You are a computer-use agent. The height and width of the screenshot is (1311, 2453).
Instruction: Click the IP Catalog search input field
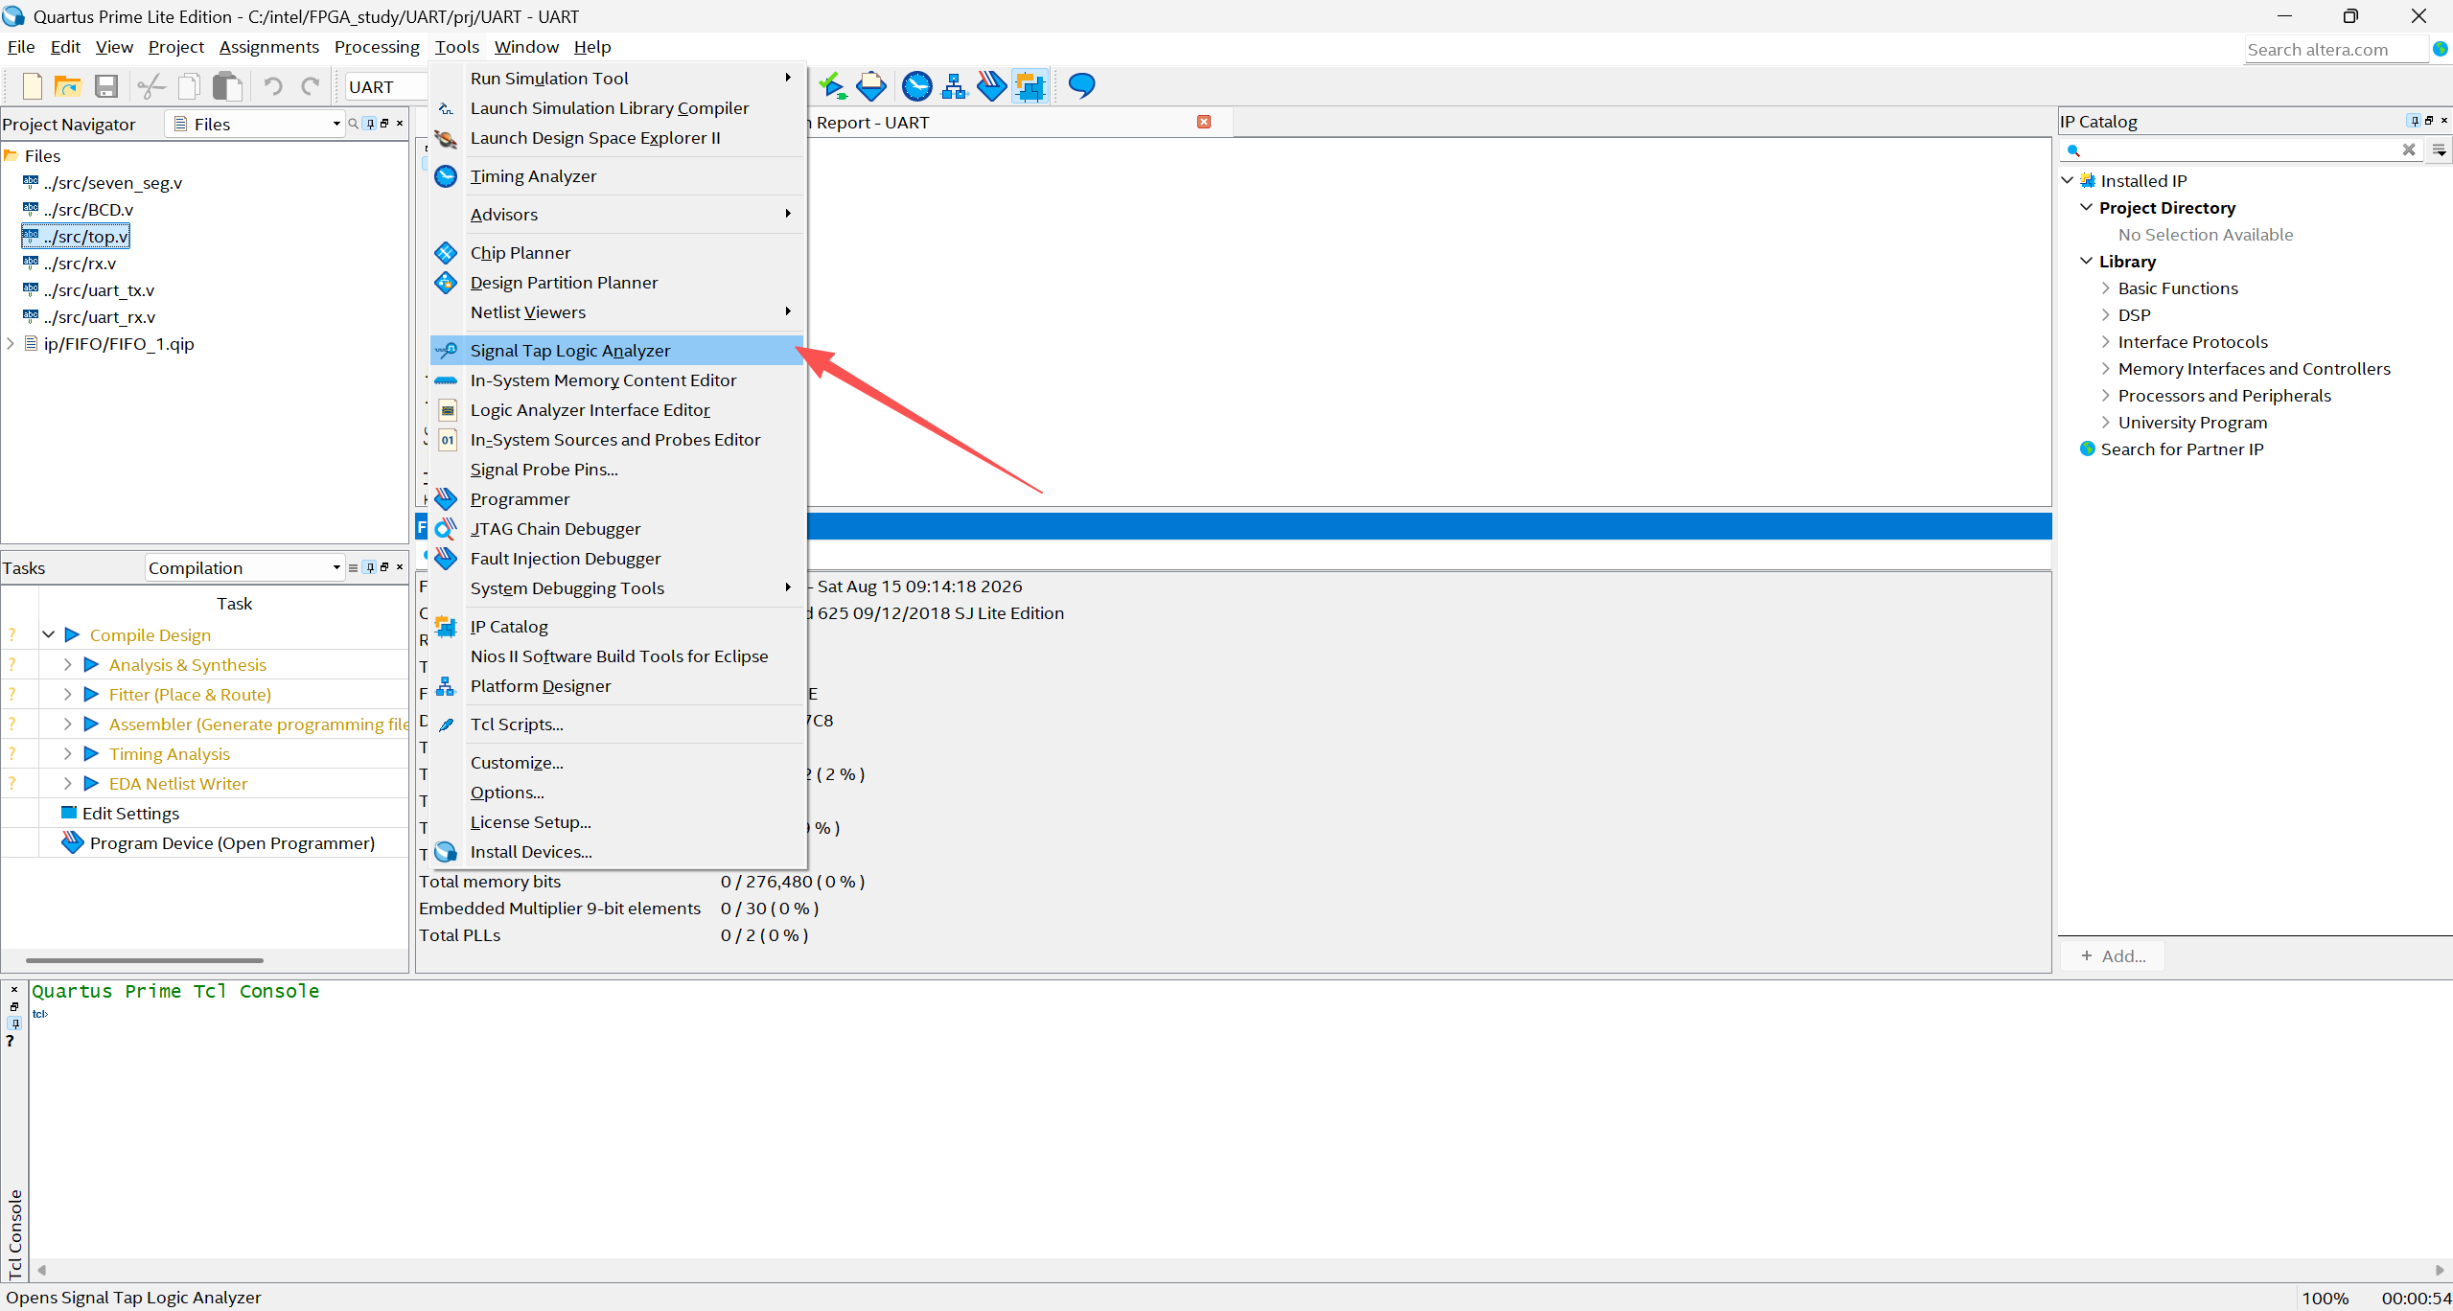pyautogui.click(x=2240, y=149)
